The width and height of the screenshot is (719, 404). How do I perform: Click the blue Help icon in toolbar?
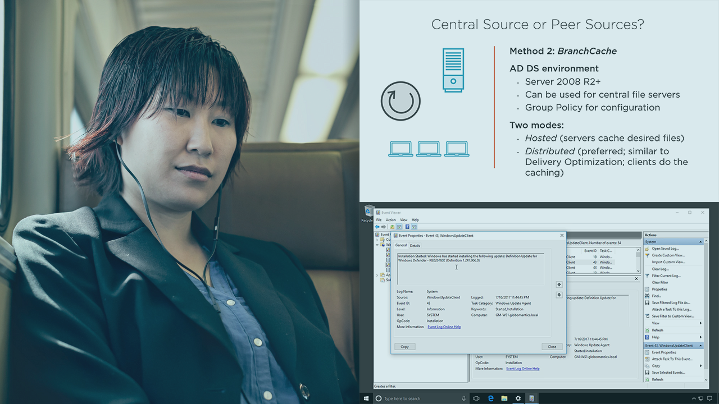pos(407,227)
